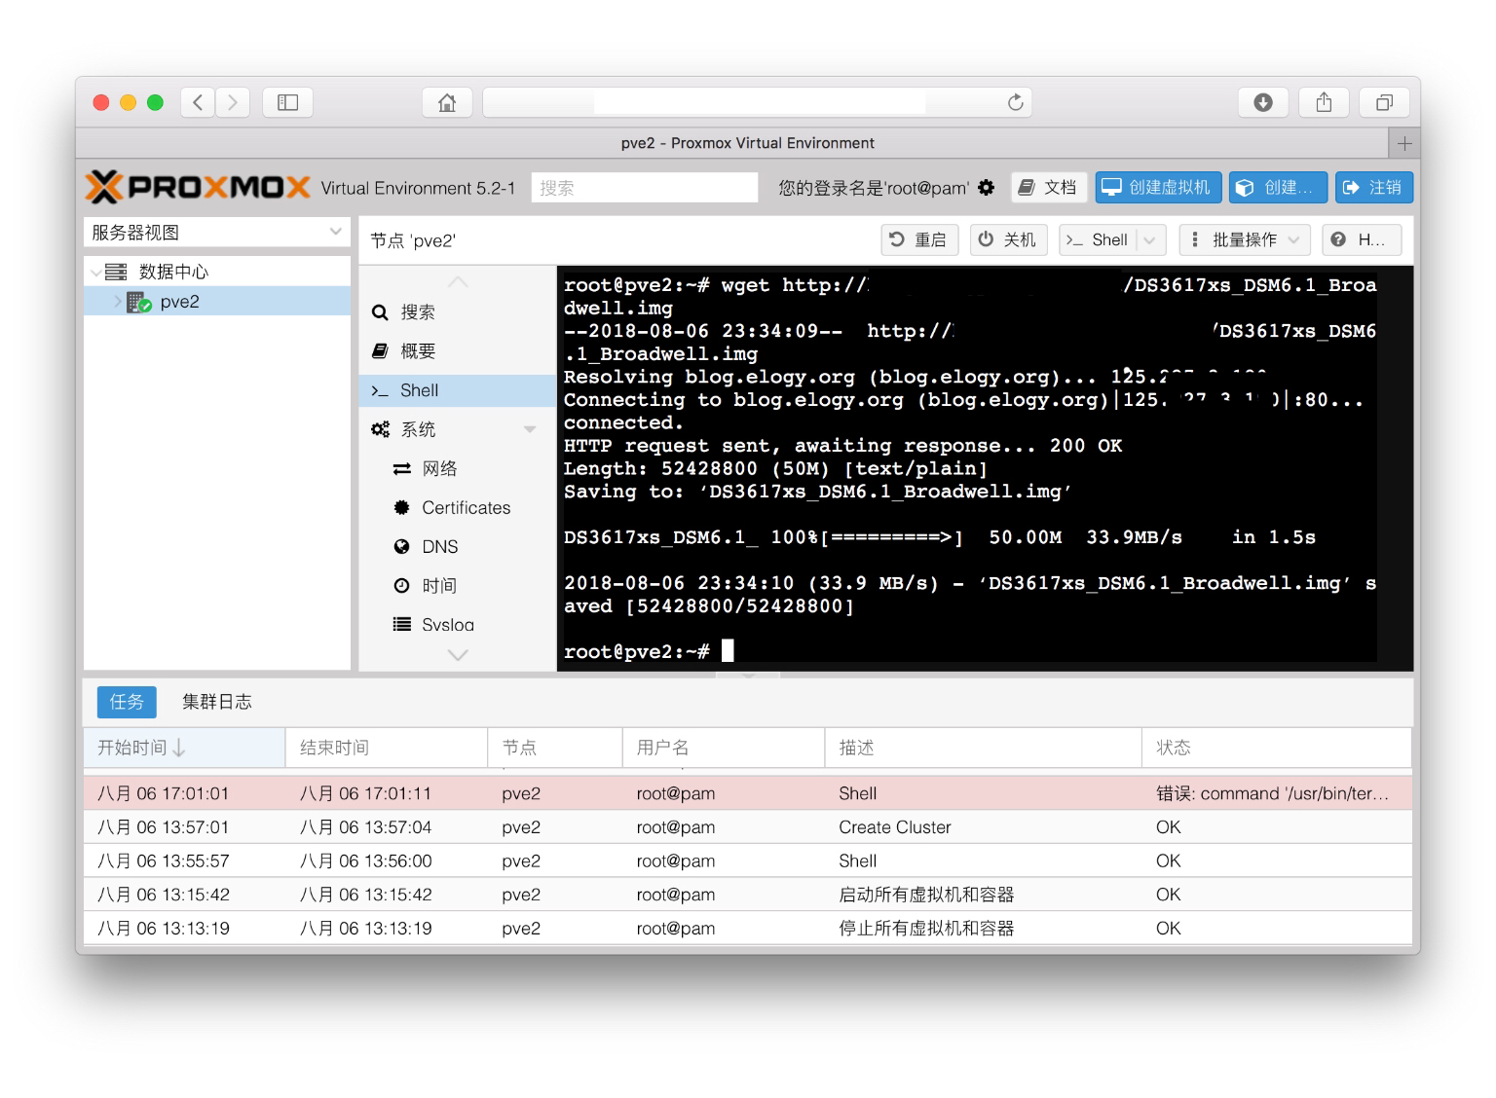Select the 停止所有虚拟机和容器 task row
Screen dimensions: 1496x1098
tap(748, 929)
